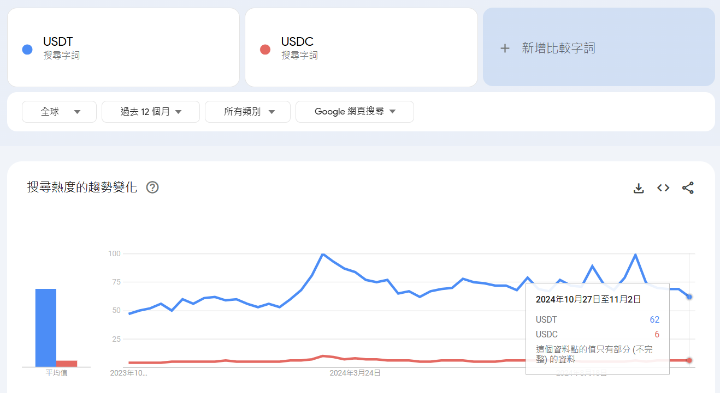Click the USDT value 62 in tooltip
This screenshot has width=720, height=393.
coord(654,319)
